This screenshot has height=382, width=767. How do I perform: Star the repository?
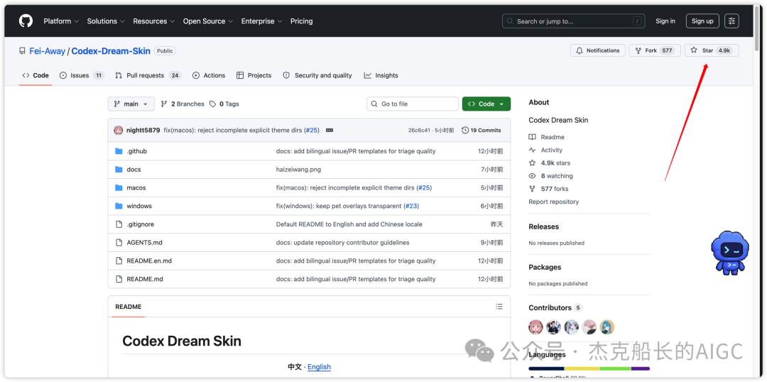click(712, 50)
